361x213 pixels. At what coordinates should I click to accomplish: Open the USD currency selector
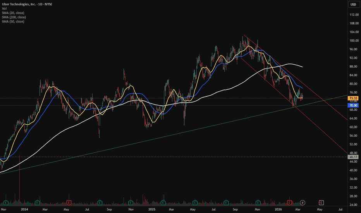pyautogui.click(x=353, y=5)
